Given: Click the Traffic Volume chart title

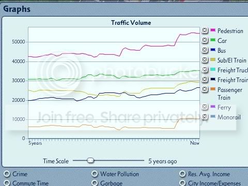Looking at the screenshot, I should (131, 23).
